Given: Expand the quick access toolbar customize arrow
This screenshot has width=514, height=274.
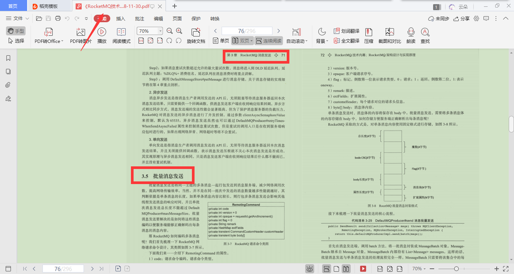Looking at the screenshot, I should point(86,18).
